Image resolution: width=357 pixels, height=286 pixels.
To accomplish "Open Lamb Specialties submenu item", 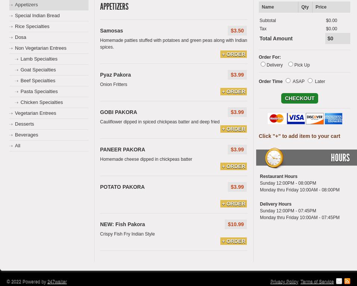I will click(39, 59).
